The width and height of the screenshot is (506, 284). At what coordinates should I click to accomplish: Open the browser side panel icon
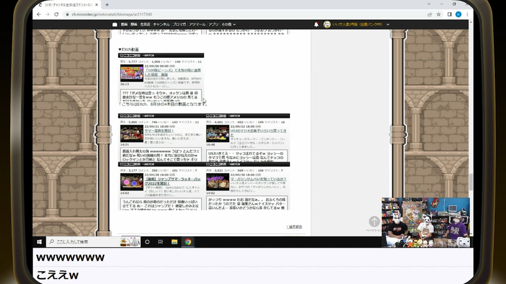pos(450,14)
